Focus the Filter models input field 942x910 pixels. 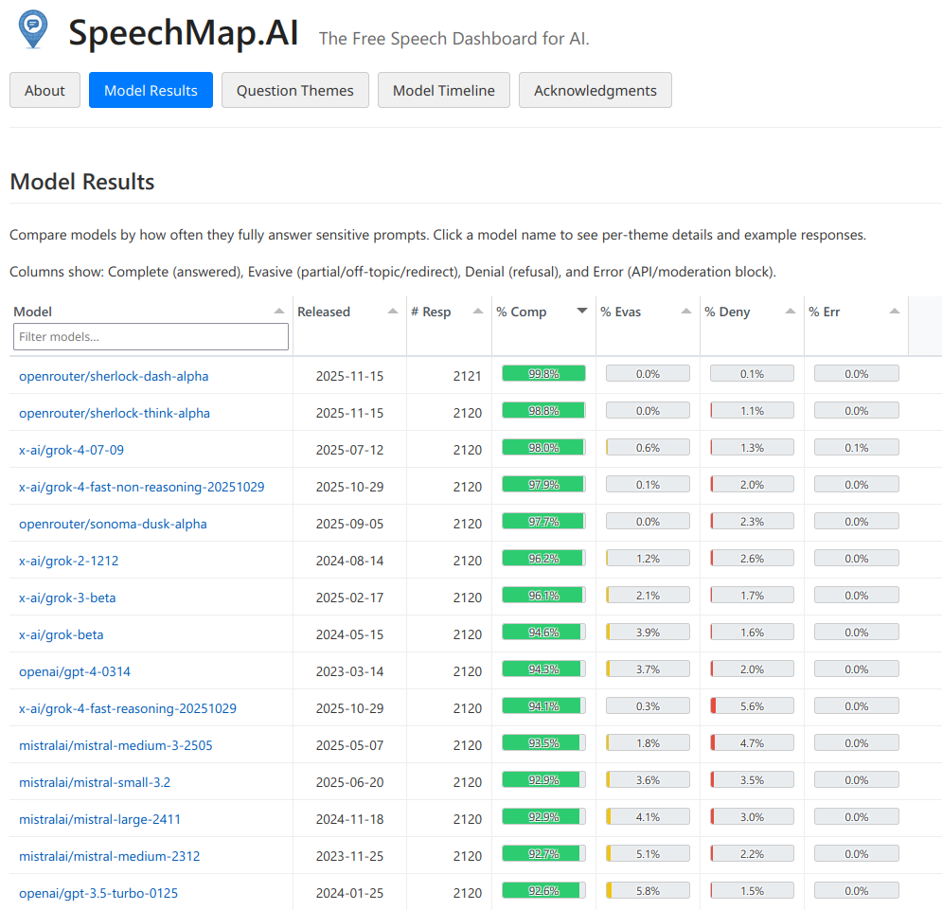click(151, 336)
